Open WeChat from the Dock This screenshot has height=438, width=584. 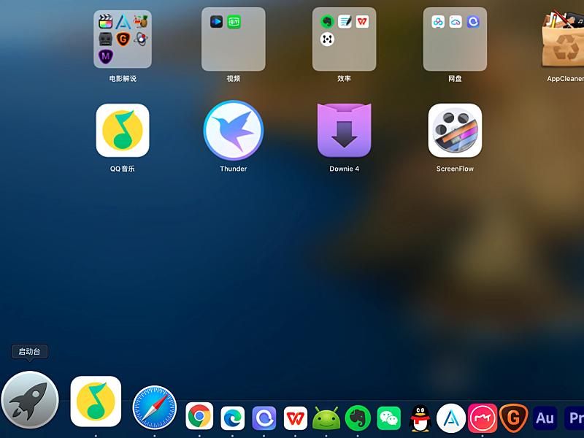click(x=389, y=418)
